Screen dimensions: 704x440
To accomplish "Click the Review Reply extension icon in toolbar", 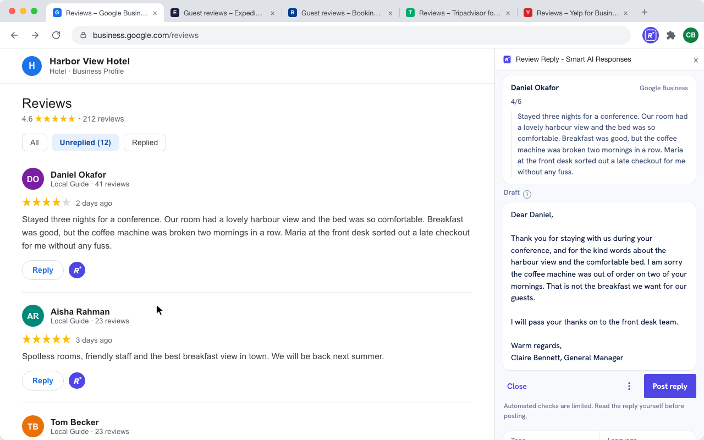I will click(651, 35).
